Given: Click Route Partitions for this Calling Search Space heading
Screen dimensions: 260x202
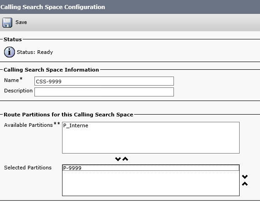Looking at the screenshot, I should click(x=68, y=115).
